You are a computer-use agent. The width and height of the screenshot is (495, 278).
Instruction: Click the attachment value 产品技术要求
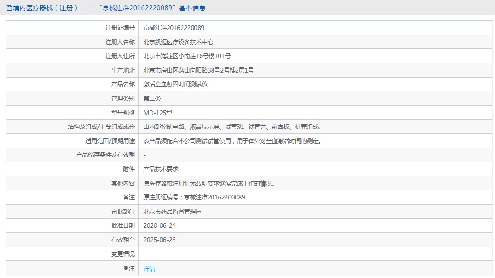tap(161, 169)
